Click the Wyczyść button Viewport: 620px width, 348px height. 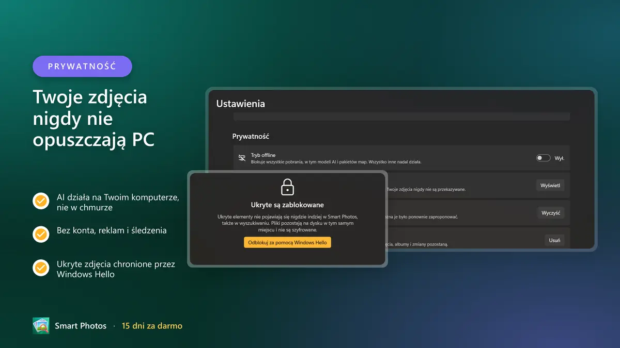[551, 213]
